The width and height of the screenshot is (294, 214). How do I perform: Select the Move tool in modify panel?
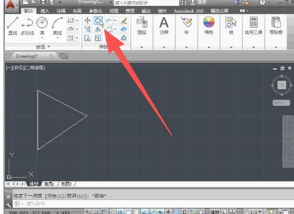pyautogui.click(x=87, y=20)
